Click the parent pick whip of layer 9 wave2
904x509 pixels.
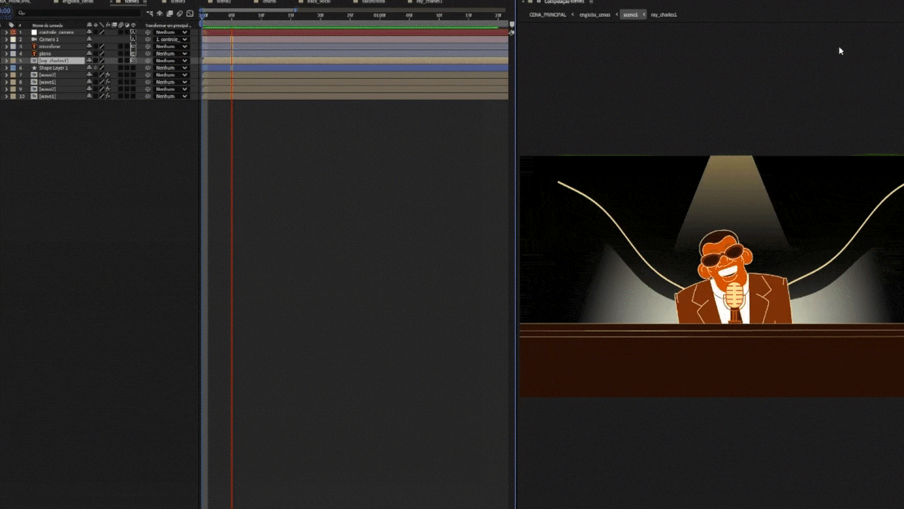point(148,89)
